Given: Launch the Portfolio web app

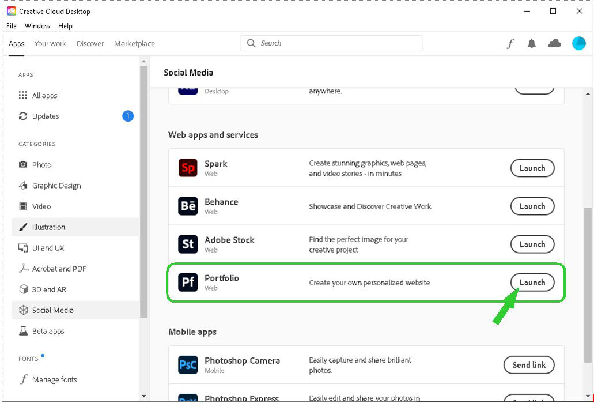Looking at the screenshot, I should [x=532, y=283].
